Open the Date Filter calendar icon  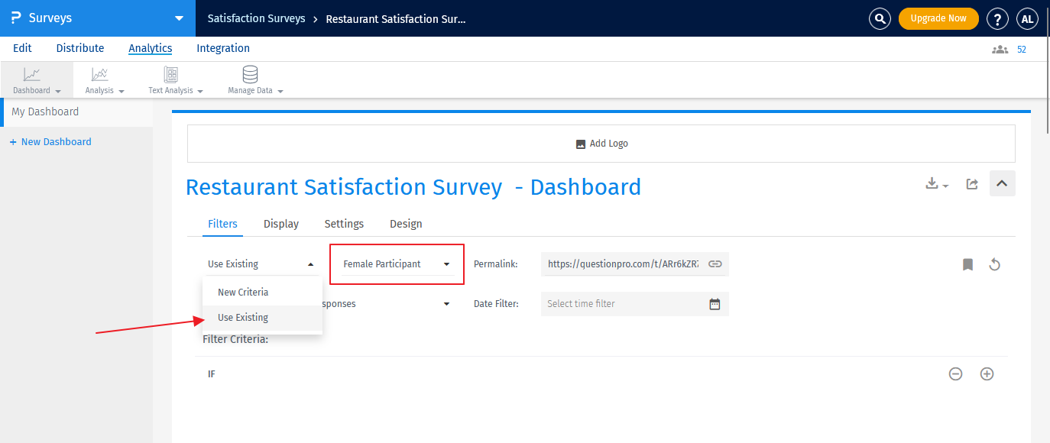[715, 303]
